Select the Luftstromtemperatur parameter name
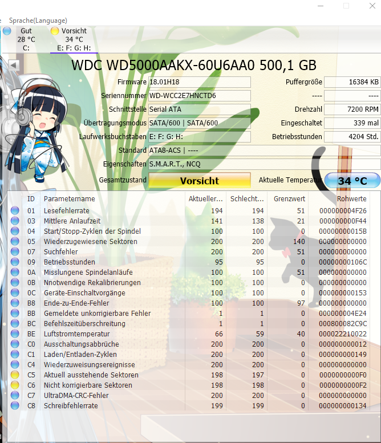381x443 pixels. 76,334
